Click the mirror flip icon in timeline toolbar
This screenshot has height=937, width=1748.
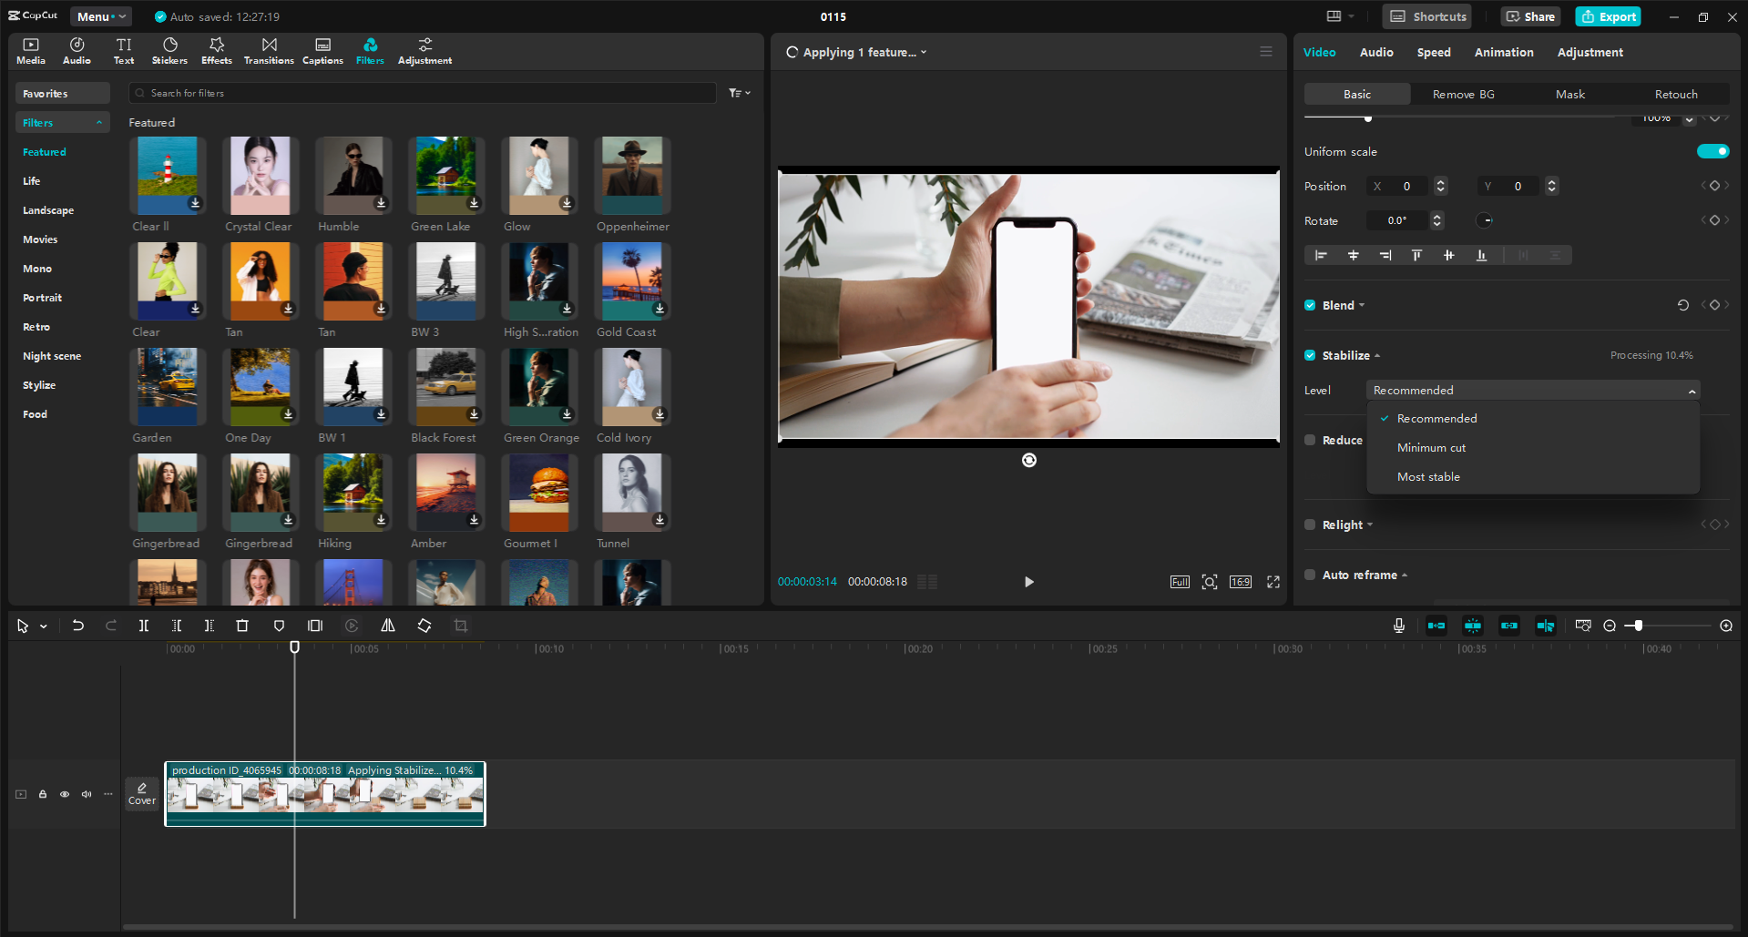pos(388,626)
